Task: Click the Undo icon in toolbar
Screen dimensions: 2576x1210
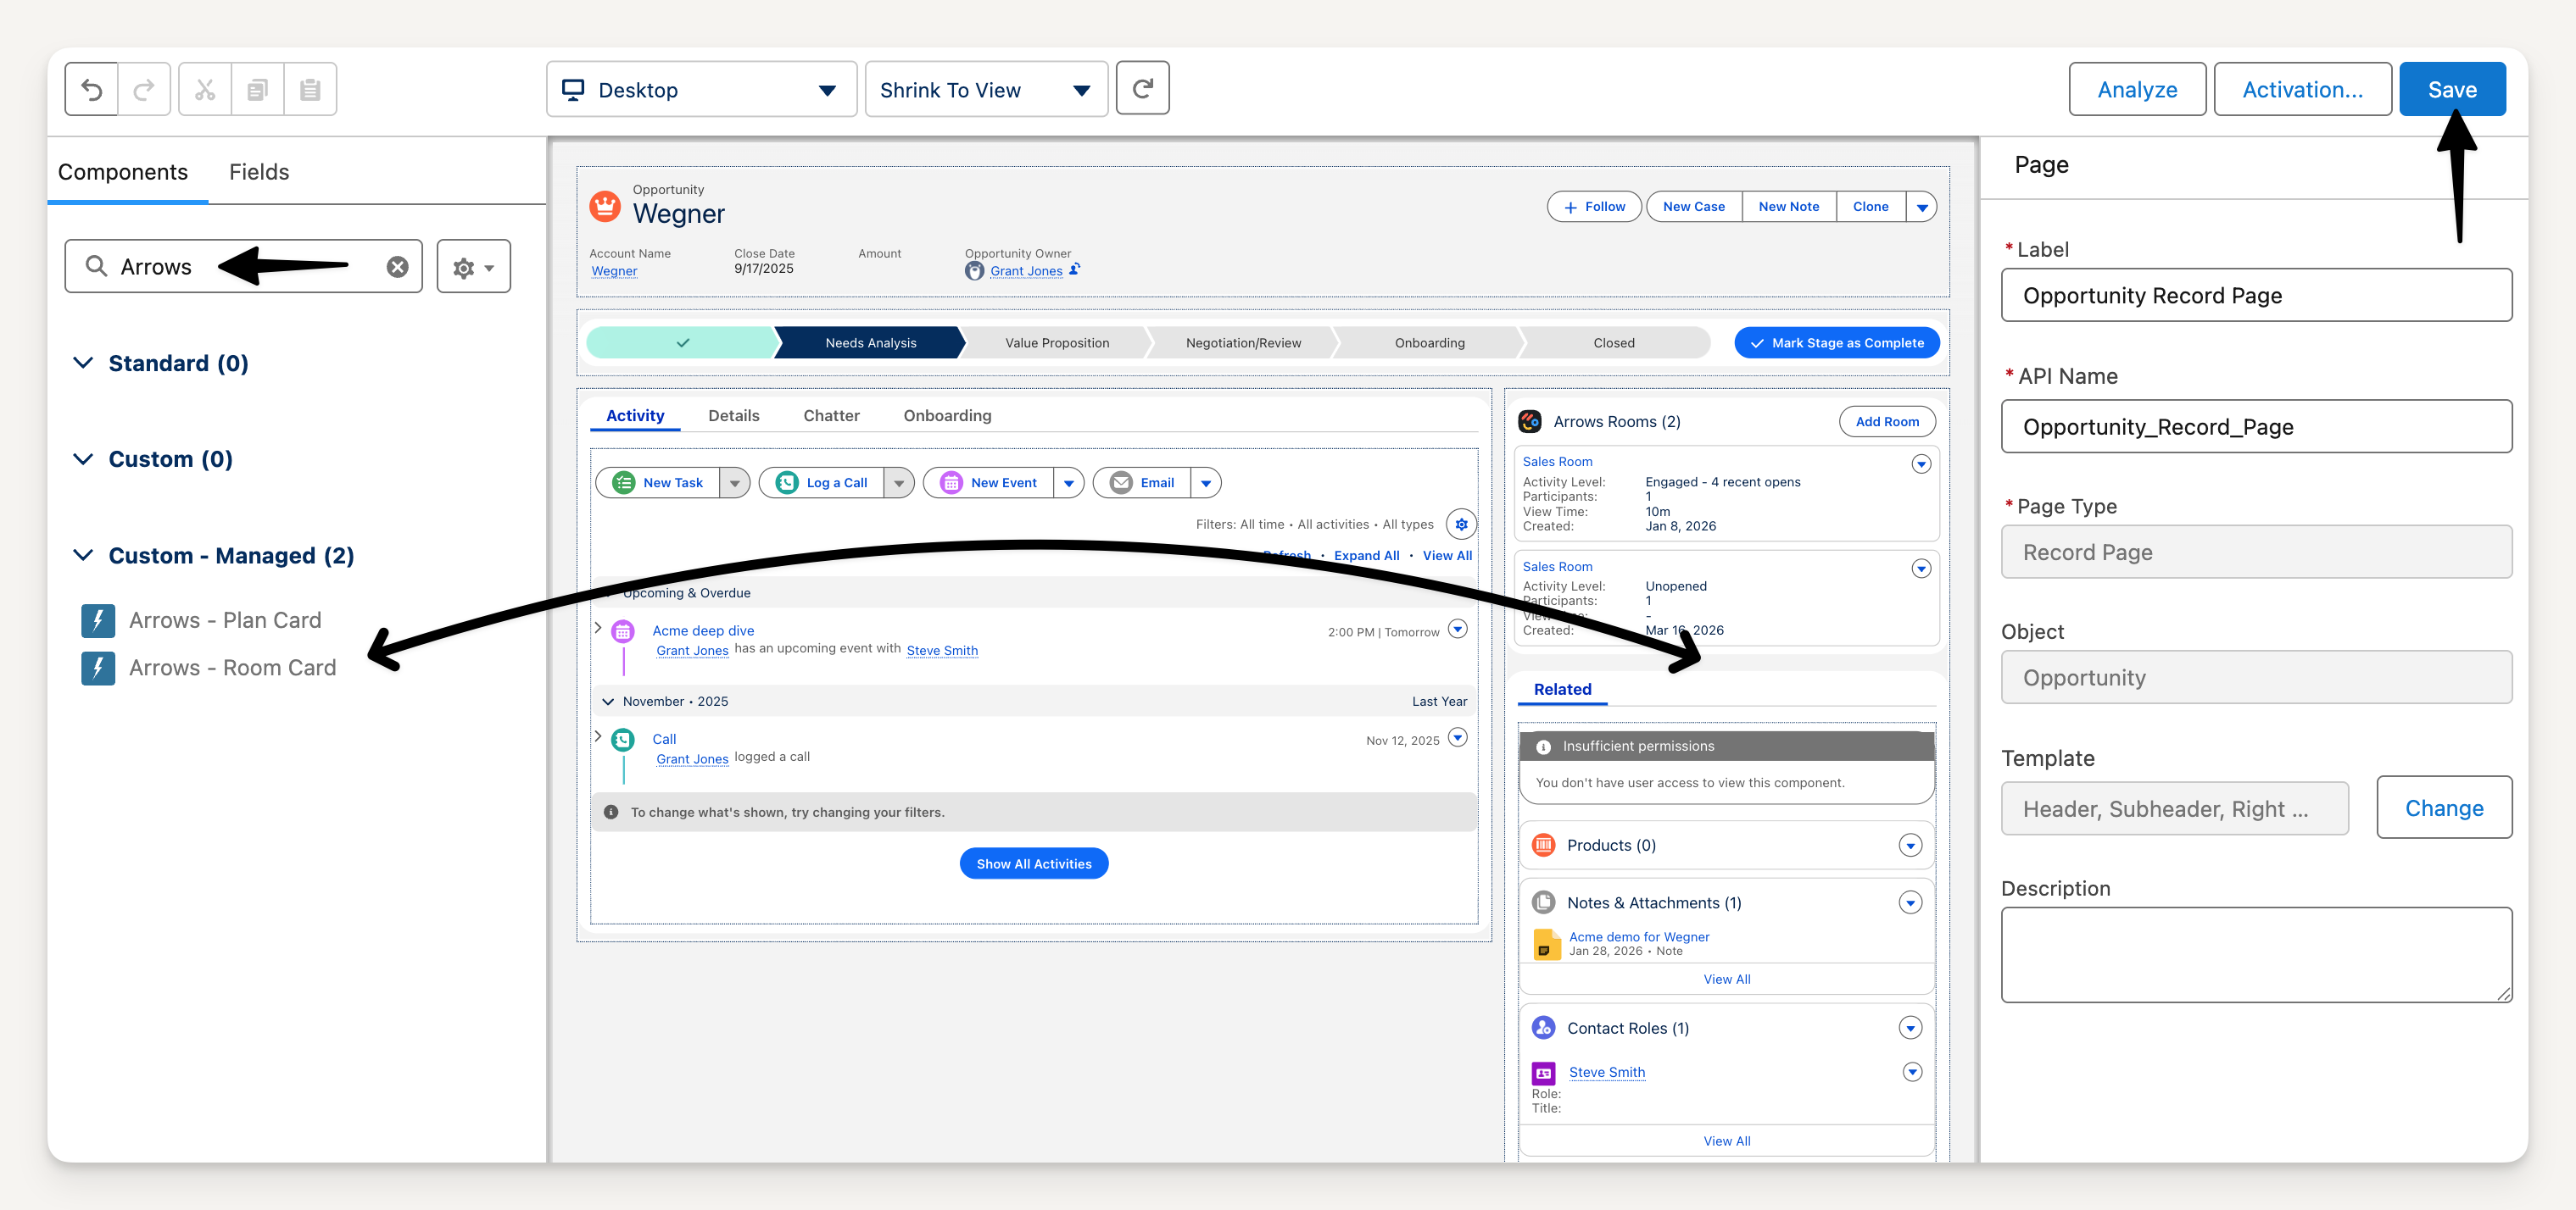Action: (x=91, y=90)
